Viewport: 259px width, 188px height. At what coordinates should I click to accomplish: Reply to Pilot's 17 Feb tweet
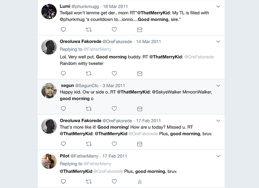coord(63,182)
